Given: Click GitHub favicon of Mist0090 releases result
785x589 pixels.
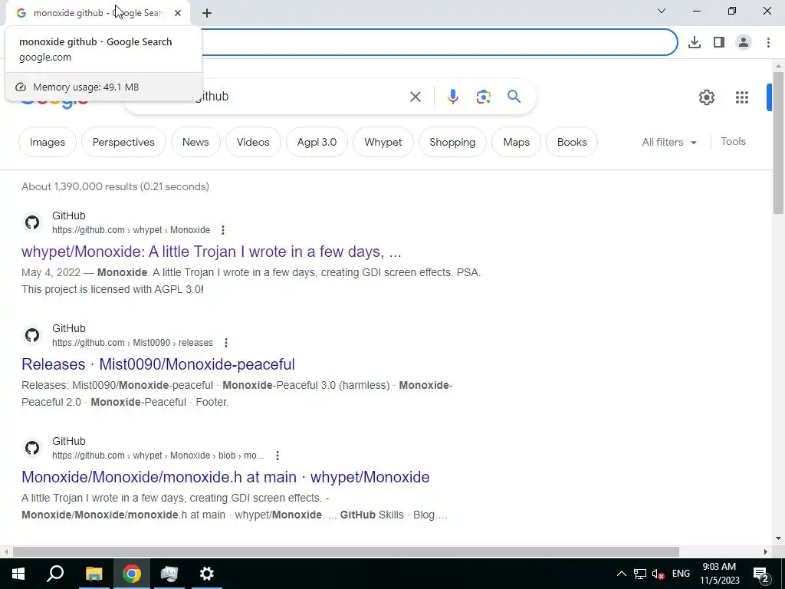Looking at the screenshot, I should 32,335.
